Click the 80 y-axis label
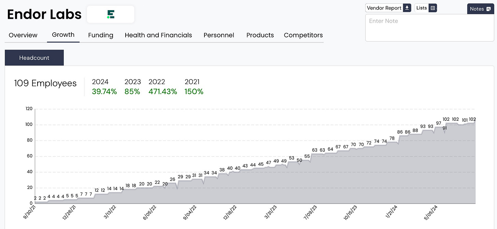The height and width of the screenshot is (229, 497). click(x=30, y=140)
